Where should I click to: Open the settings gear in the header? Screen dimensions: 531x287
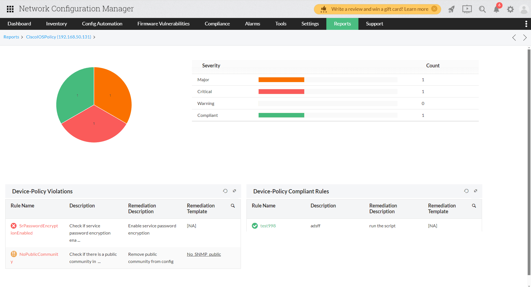[511, 9]
